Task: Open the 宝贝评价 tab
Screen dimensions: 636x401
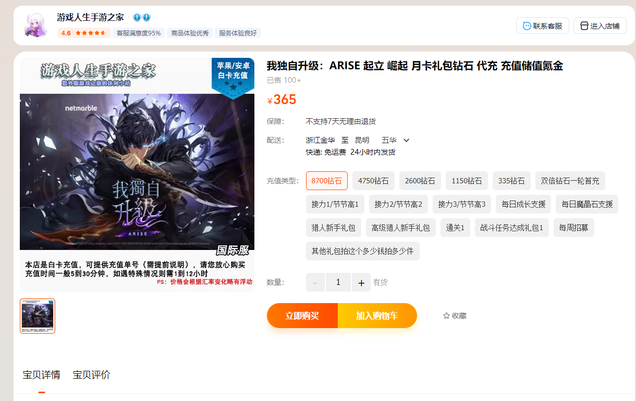Action: coord(92,375)
